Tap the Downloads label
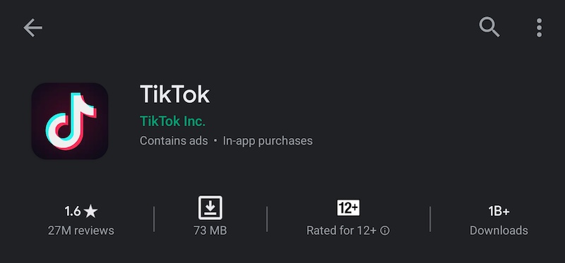Image resolution: width=565 pixels, height=263 pixels. [x=499, y=231]
